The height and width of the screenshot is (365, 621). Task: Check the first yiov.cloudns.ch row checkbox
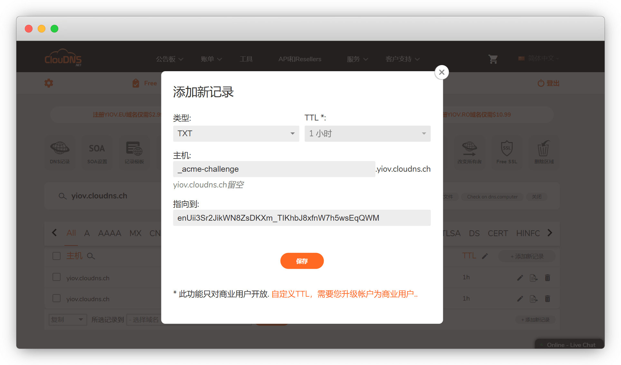pyautogui.click(x=56, y=277)
